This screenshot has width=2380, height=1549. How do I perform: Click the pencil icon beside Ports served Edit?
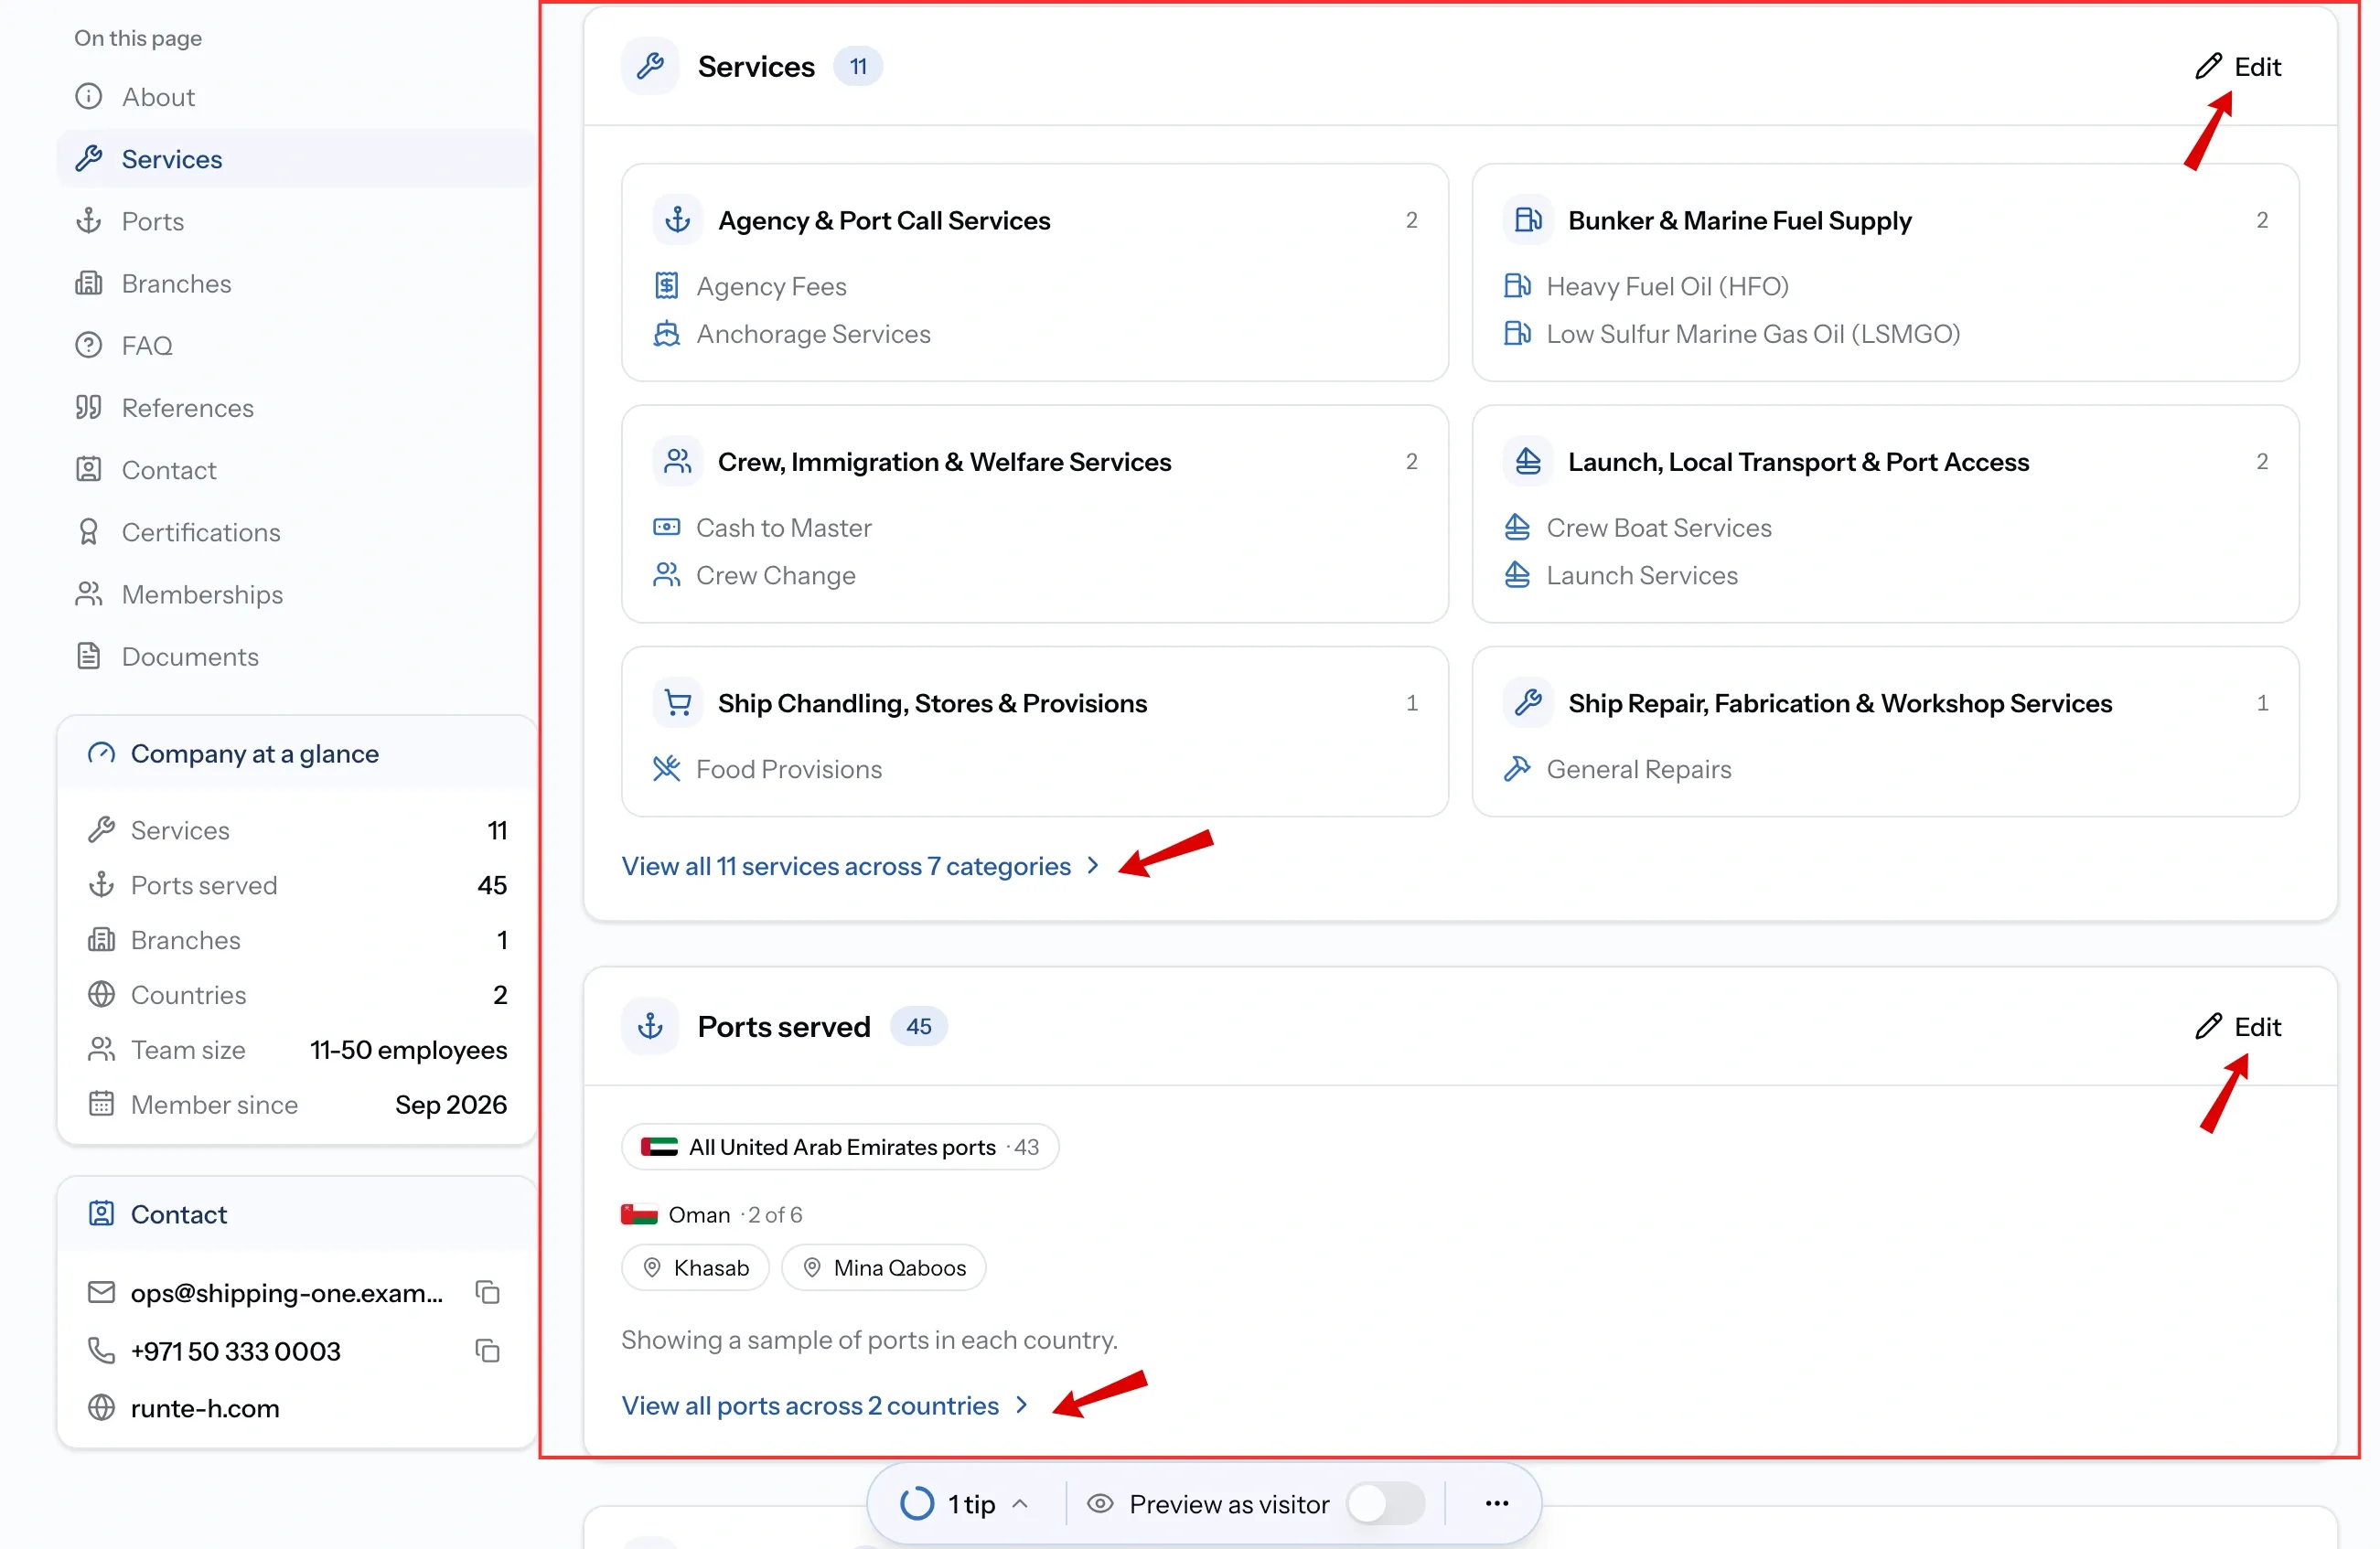(2208, 1027)
